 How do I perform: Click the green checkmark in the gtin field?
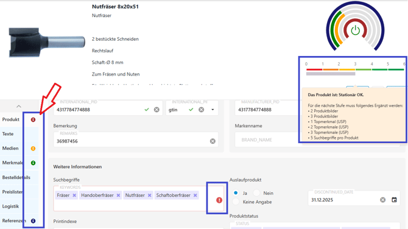191,110
